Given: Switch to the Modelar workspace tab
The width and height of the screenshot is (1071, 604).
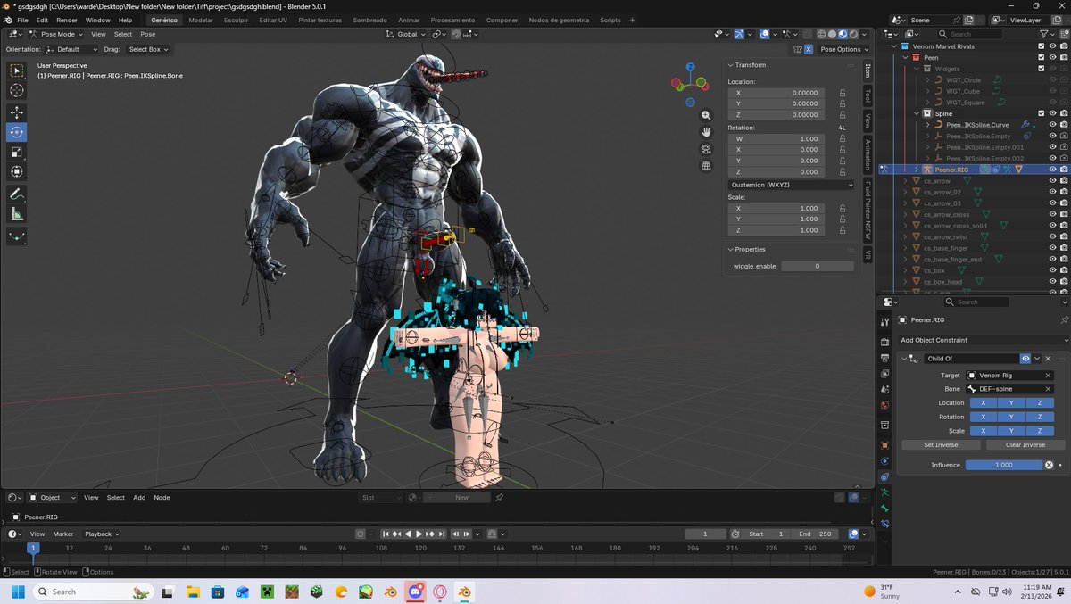Looking at the screenshot, I should 201,20.
